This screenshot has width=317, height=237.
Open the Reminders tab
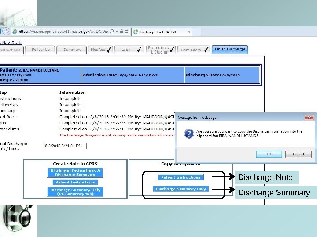point(194,50)
